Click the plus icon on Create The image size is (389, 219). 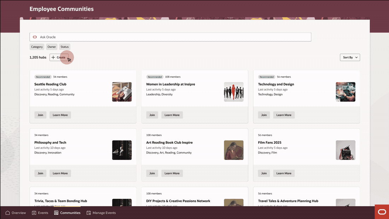click(x=53, y=57)
